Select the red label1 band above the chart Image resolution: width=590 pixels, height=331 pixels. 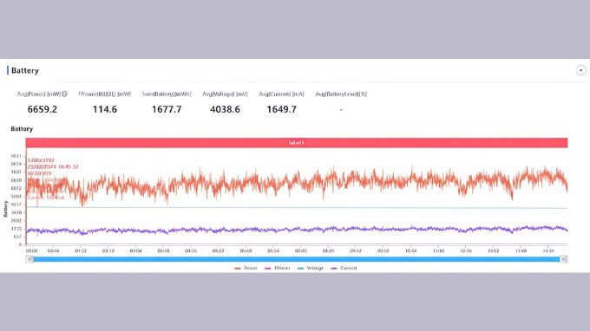(x=297, y=143)
